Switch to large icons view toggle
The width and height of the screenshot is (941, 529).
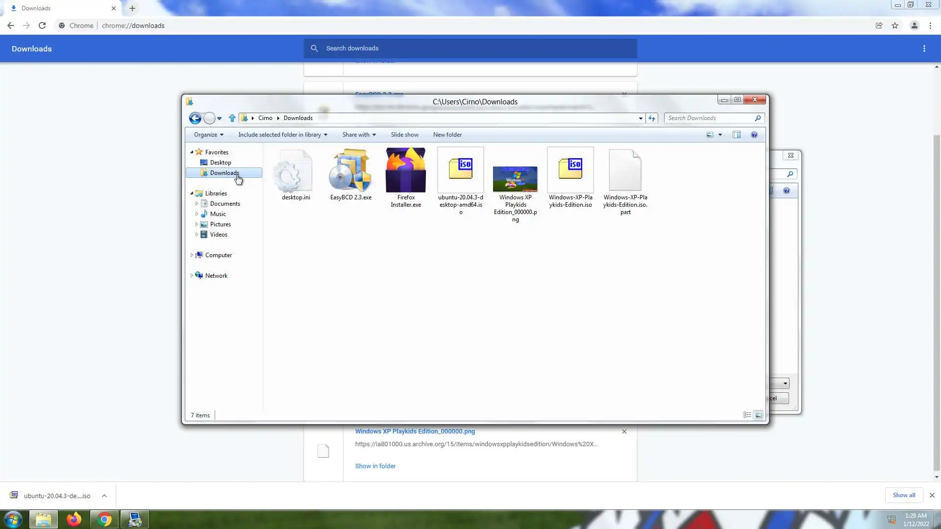[x=758, y=415]
